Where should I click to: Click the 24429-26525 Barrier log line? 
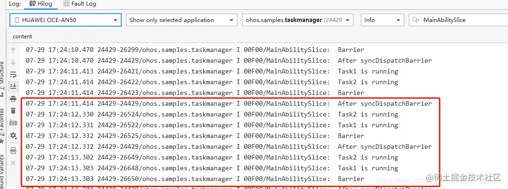(195, 136)
